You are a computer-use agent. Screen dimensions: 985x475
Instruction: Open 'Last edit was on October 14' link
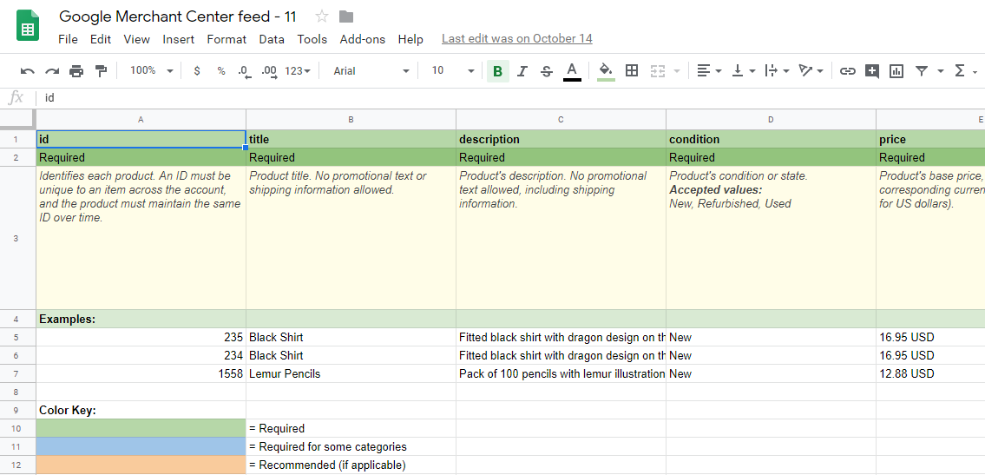click(517, 39)
